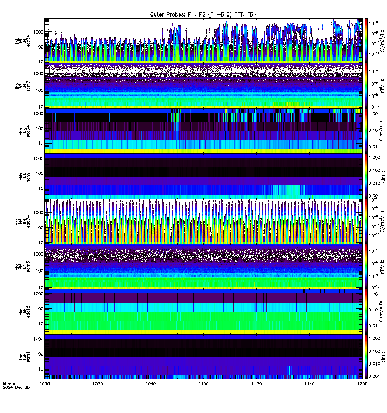Click the 1140 time axis label
Viewport: 387px width, 413px height.
coord(309,384)
